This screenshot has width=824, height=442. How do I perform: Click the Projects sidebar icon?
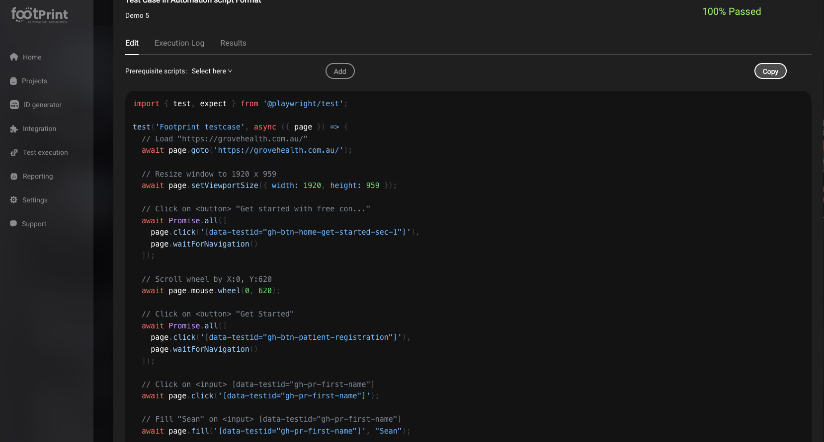click(x=13, y=81)
